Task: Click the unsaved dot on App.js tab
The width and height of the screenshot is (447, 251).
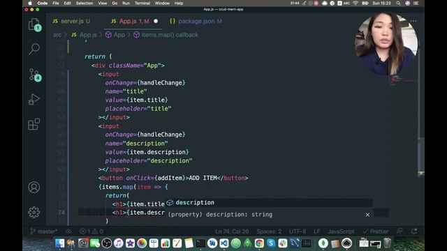Action: pyautogui.click(x=156, y=21)
